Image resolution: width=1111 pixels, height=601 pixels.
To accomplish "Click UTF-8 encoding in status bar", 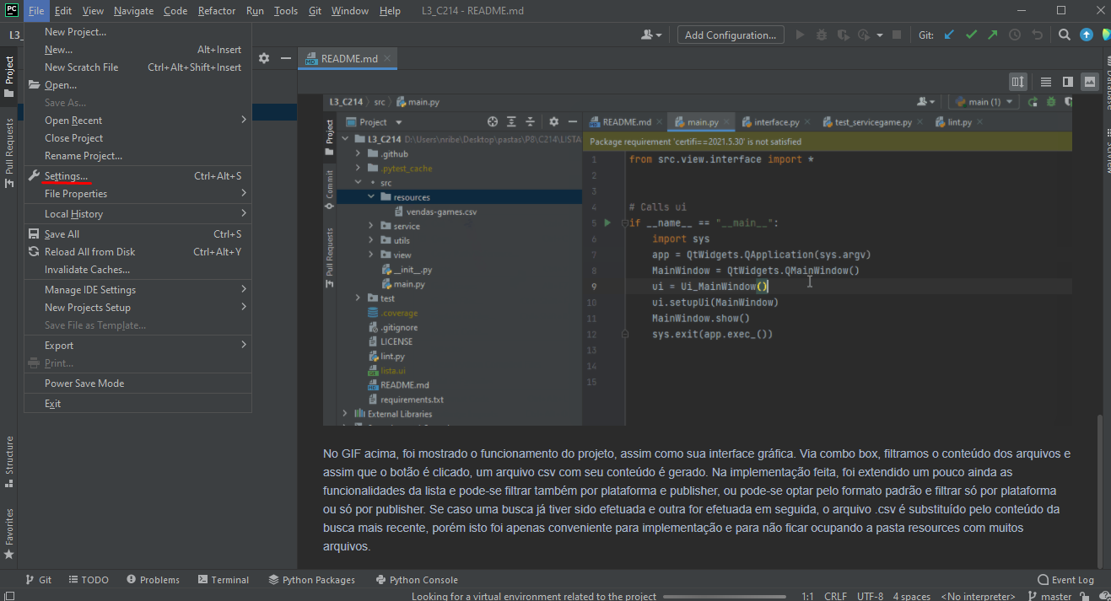I will pos(870,596).
